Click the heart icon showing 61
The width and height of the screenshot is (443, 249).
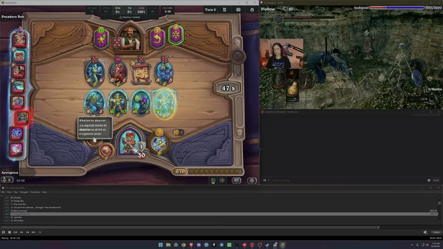pos(285,9)
